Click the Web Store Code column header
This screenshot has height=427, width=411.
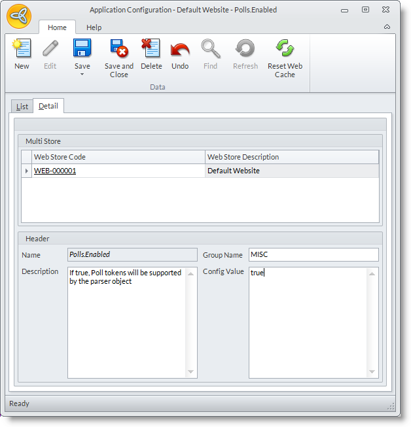(x=118, y=157)
